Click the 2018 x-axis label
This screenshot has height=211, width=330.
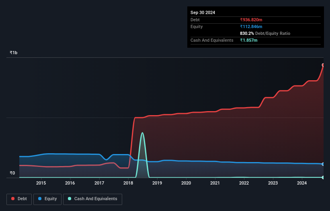(128, 183)
